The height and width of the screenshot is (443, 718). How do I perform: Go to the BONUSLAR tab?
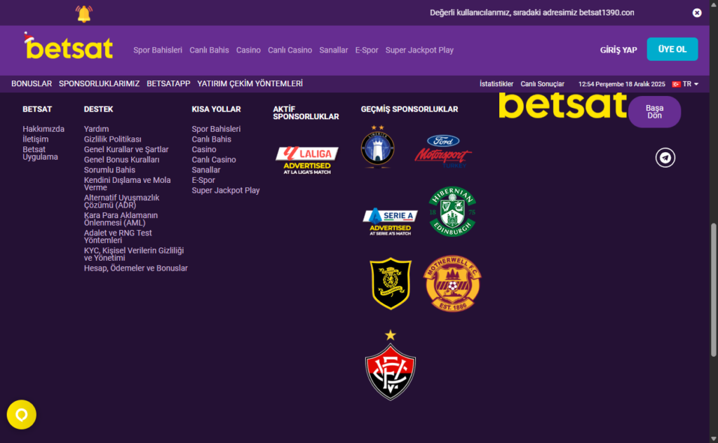click(32, 83)
